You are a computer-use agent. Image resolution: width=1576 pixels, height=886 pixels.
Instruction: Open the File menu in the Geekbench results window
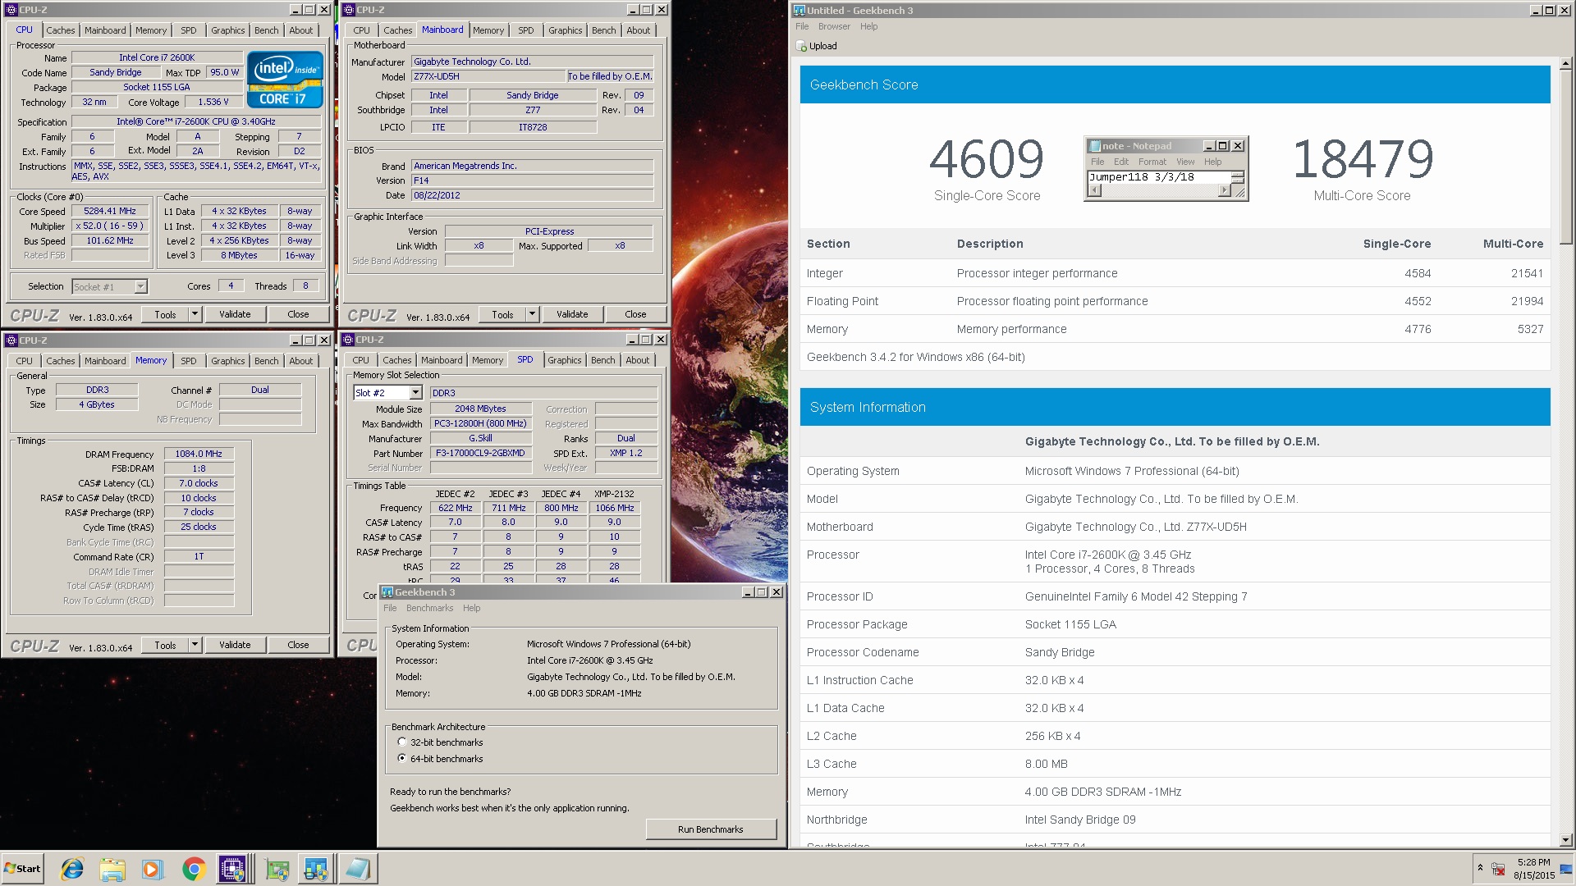pyautogui.click(x=802, y=26)
